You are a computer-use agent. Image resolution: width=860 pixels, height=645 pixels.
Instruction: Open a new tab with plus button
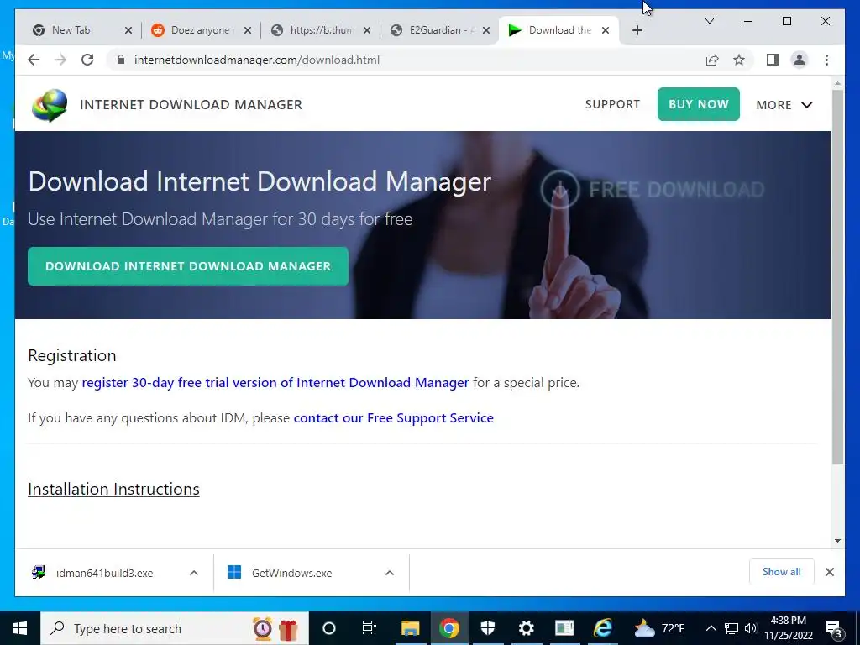[x=637, y=30]
